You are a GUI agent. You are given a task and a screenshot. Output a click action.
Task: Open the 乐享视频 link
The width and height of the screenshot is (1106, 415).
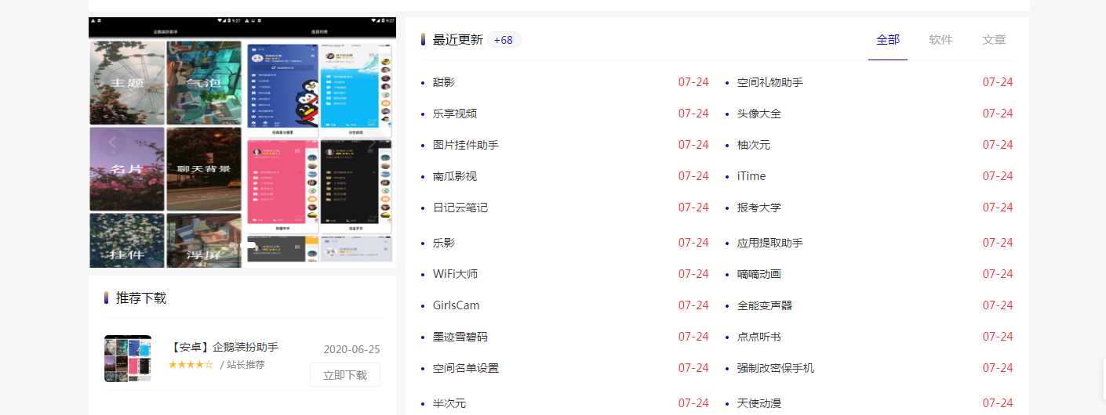point(455,114)
